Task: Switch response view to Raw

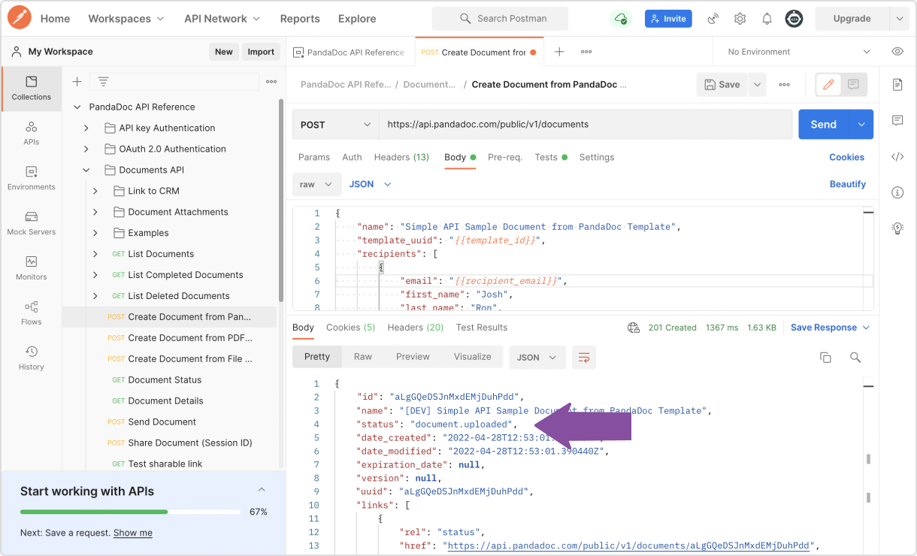Action: (363, 357)
